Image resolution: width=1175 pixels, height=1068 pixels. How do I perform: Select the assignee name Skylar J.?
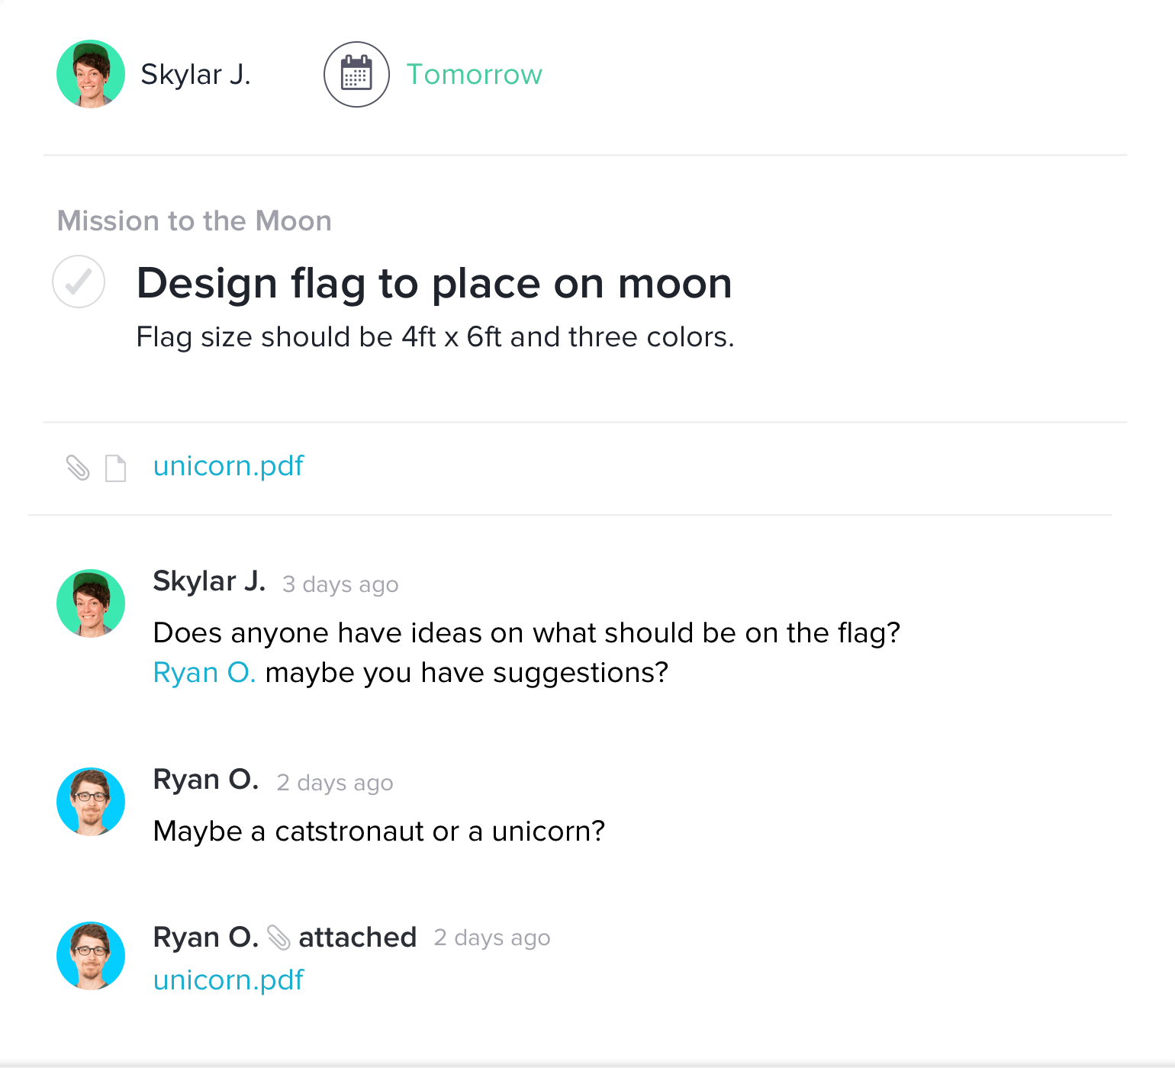[195, 74]
